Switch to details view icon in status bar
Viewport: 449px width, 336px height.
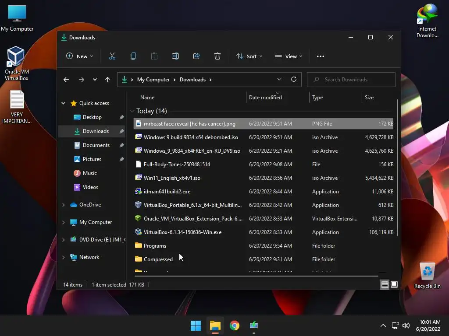click(385, 284)
